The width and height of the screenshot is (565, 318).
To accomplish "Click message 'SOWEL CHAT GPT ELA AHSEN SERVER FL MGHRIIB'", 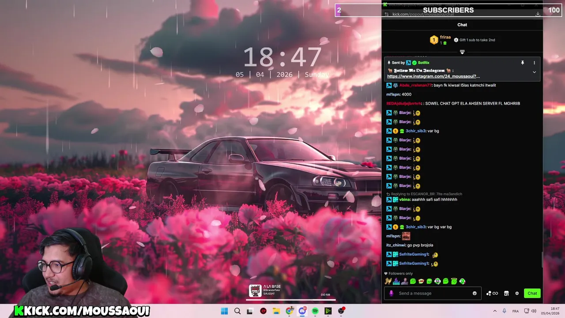I will pos(472,103).
